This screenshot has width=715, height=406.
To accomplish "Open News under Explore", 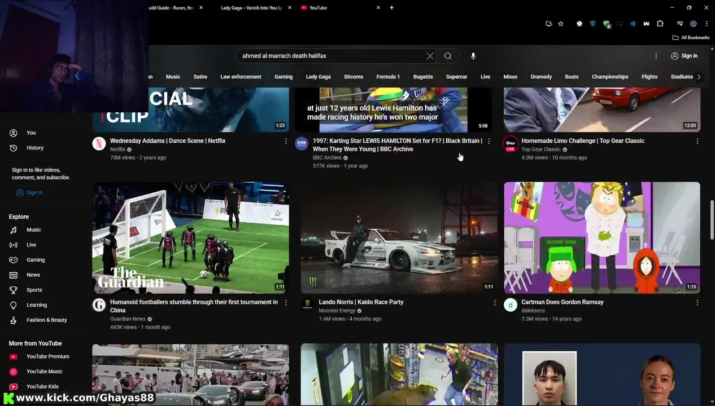I will click(42, 275).
